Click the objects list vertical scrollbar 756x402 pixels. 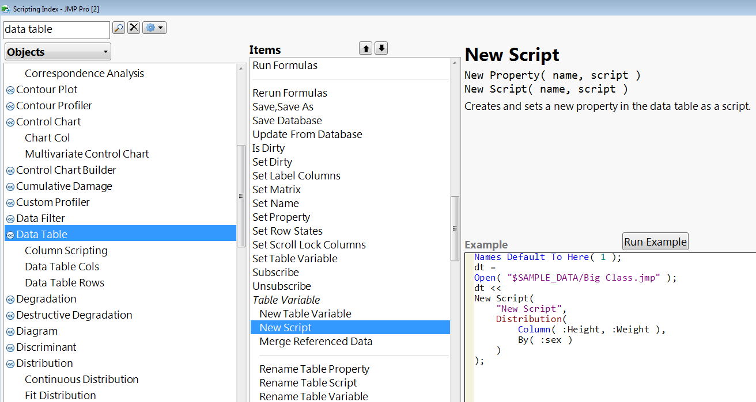[241, 196]
